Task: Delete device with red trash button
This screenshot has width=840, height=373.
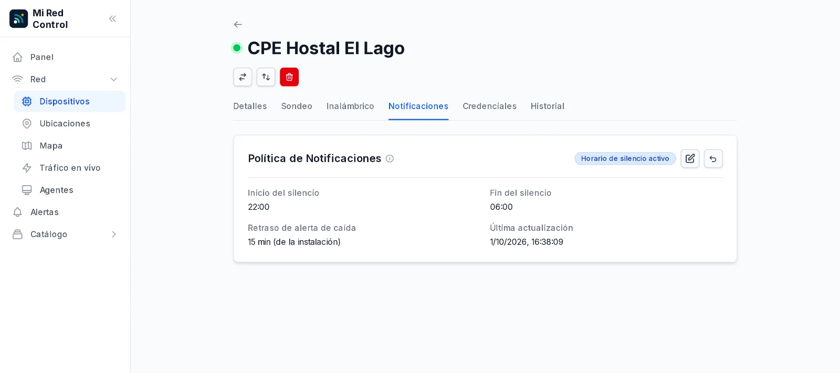Action: (289, 77)
